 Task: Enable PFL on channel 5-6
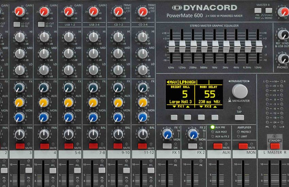78,170
